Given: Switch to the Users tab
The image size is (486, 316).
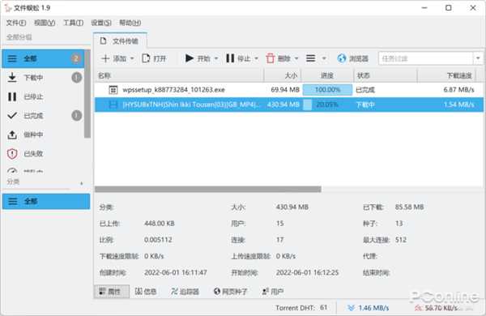Looking at the screenshot, I should pyautogui.click(x=273, y=292).
